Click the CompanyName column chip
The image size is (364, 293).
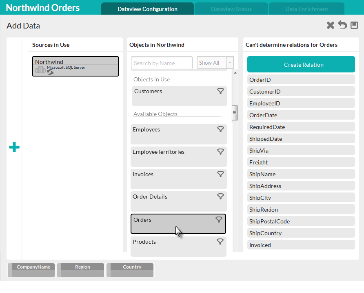tap(31, 270)
